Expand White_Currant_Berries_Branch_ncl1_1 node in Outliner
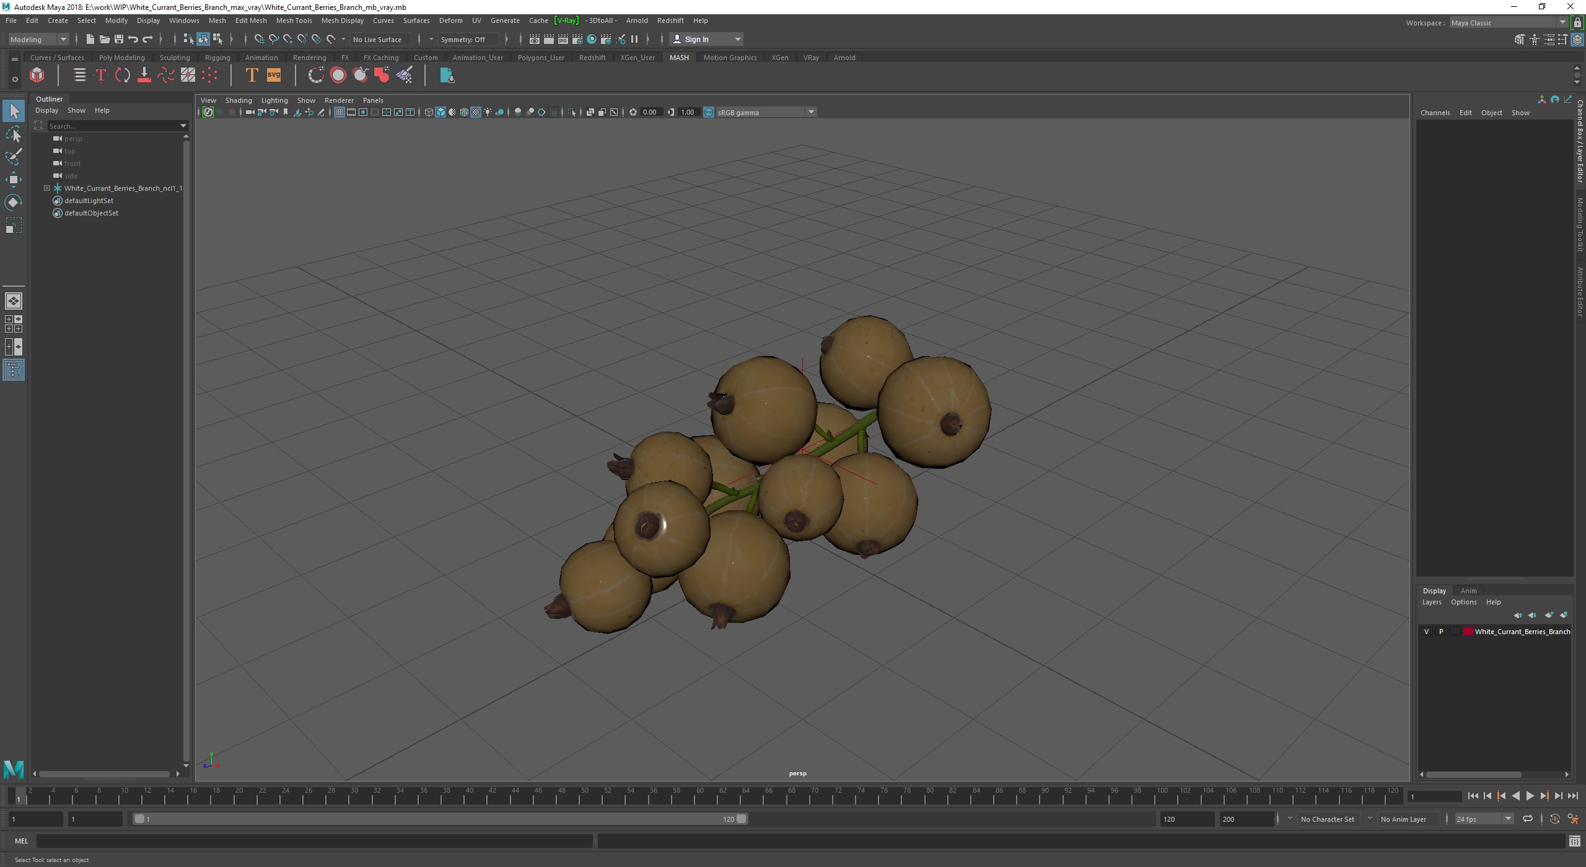The image size is (1586, 867). click(46, 188)
